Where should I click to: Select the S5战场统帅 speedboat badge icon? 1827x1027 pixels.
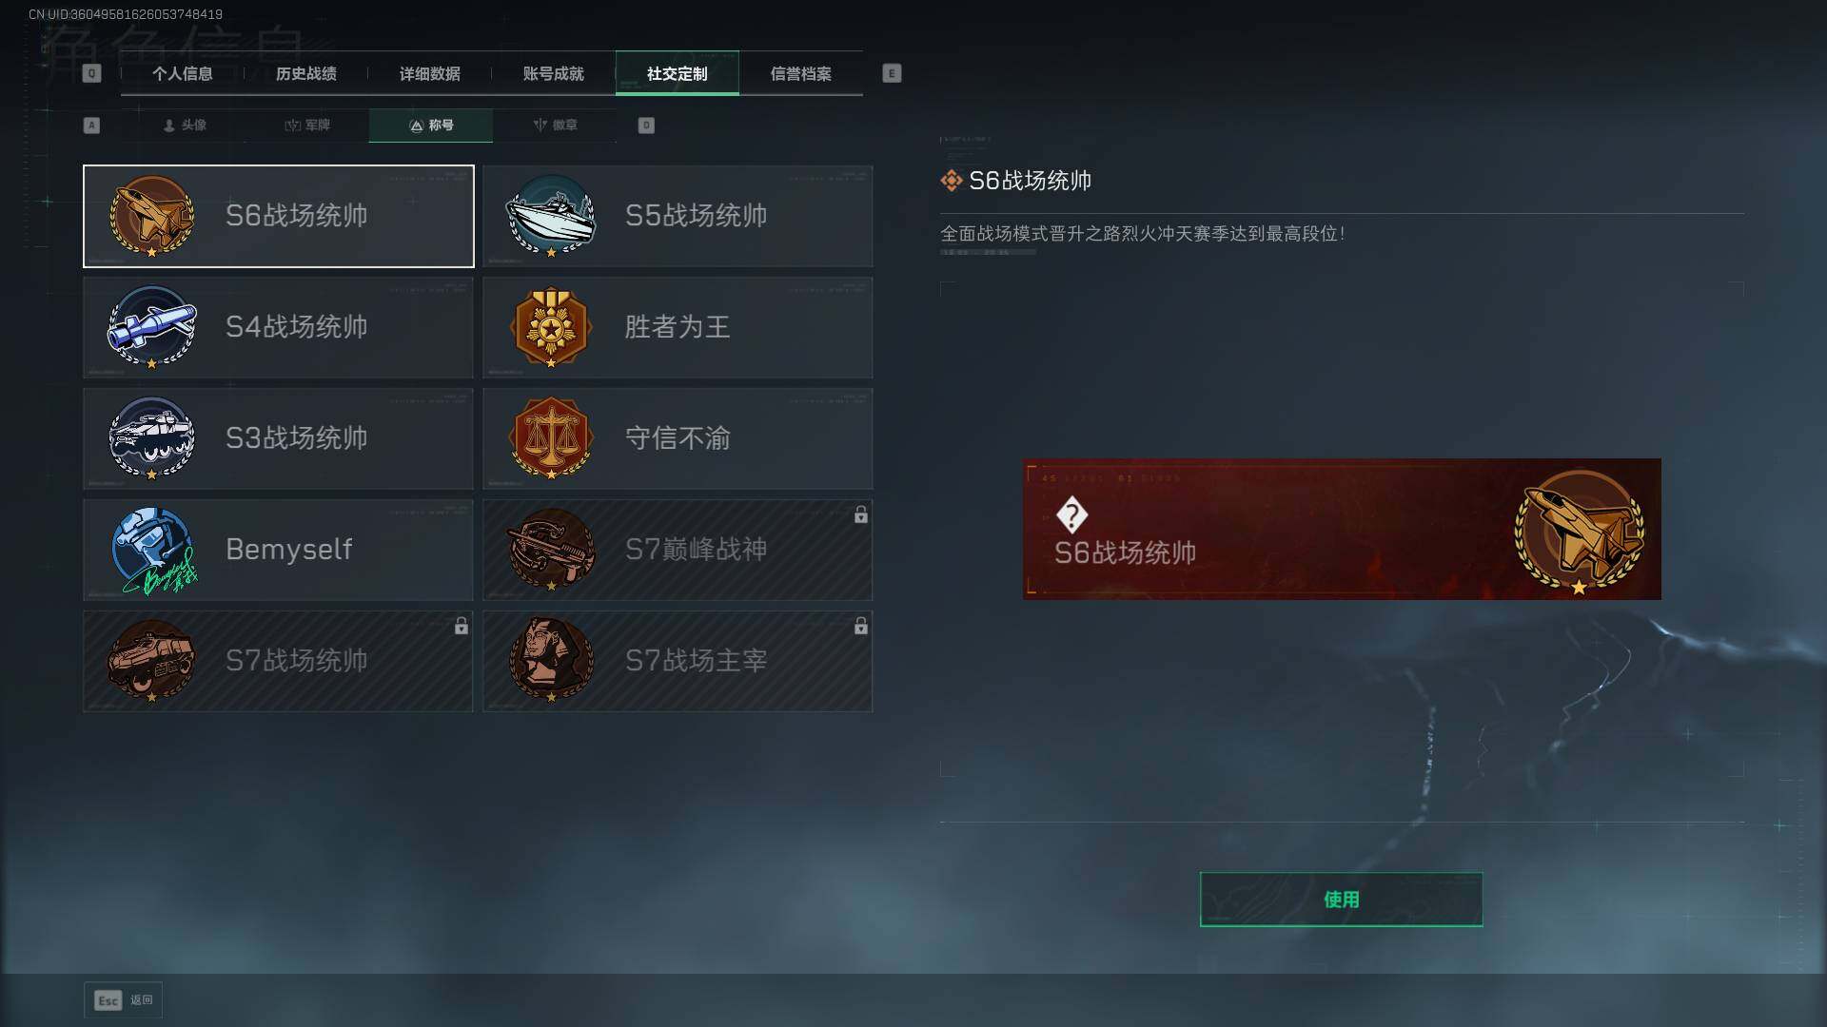click(551, 216)
